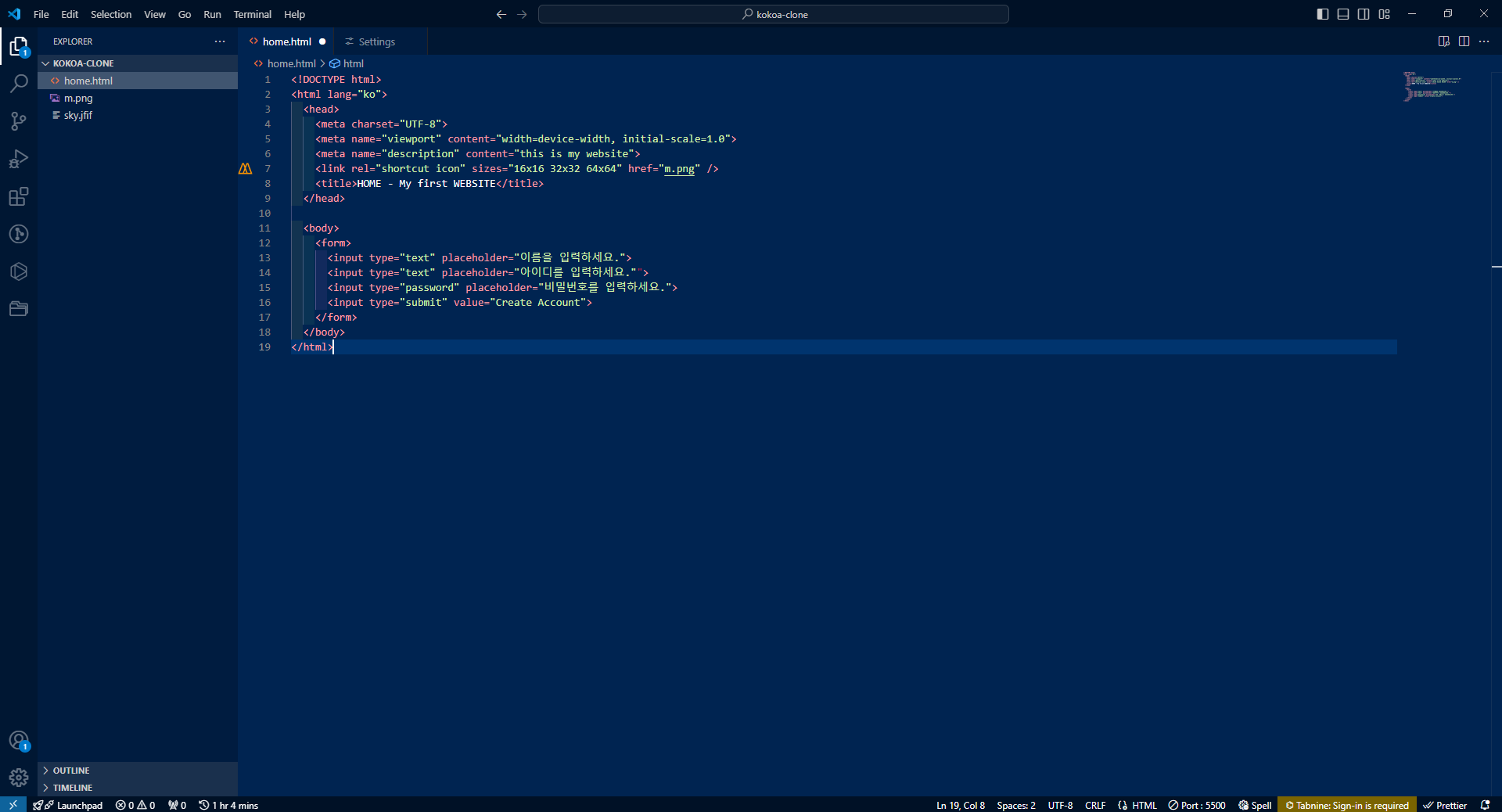The height and width of the screenshot is (812, 1502).
Task: Click the warning icon beside line 7
Action: pos(246,169)
